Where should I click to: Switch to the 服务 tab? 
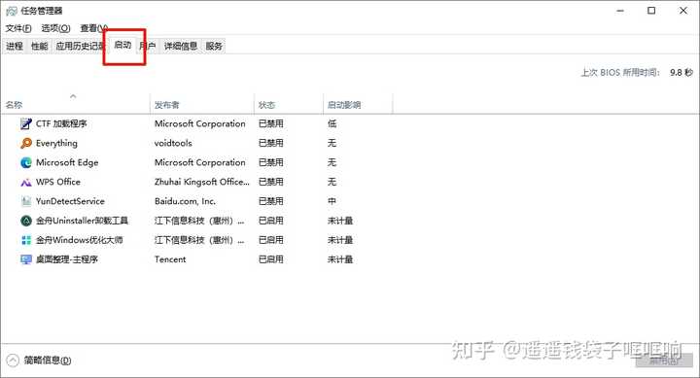point(214,46)
